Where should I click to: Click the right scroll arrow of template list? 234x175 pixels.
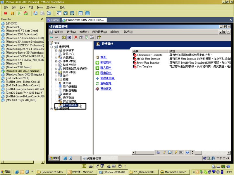point(229,153)
